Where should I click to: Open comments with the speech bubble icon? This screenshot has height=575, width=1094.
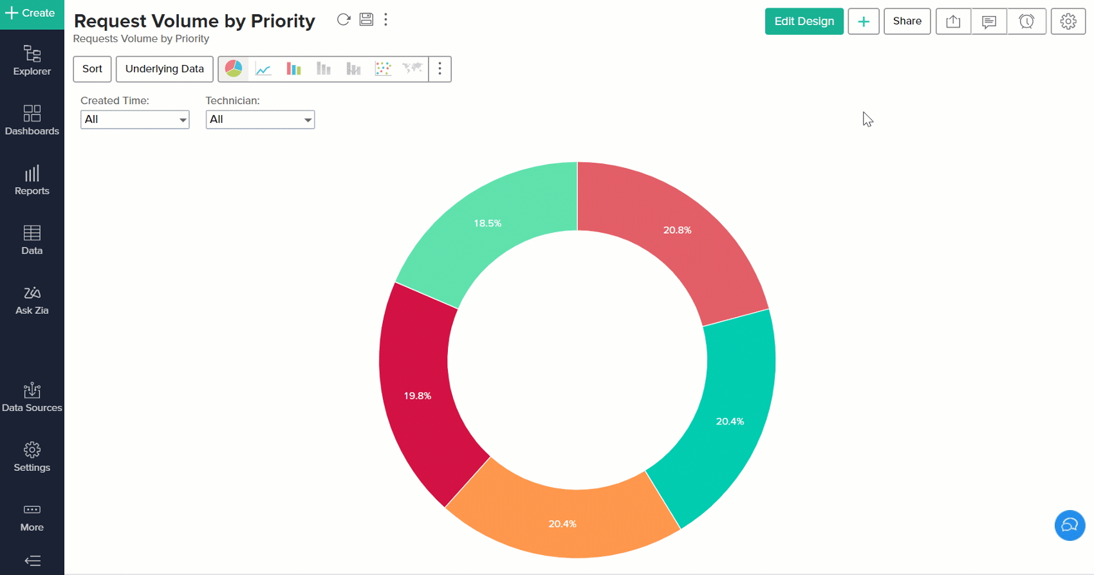(989, 21)
